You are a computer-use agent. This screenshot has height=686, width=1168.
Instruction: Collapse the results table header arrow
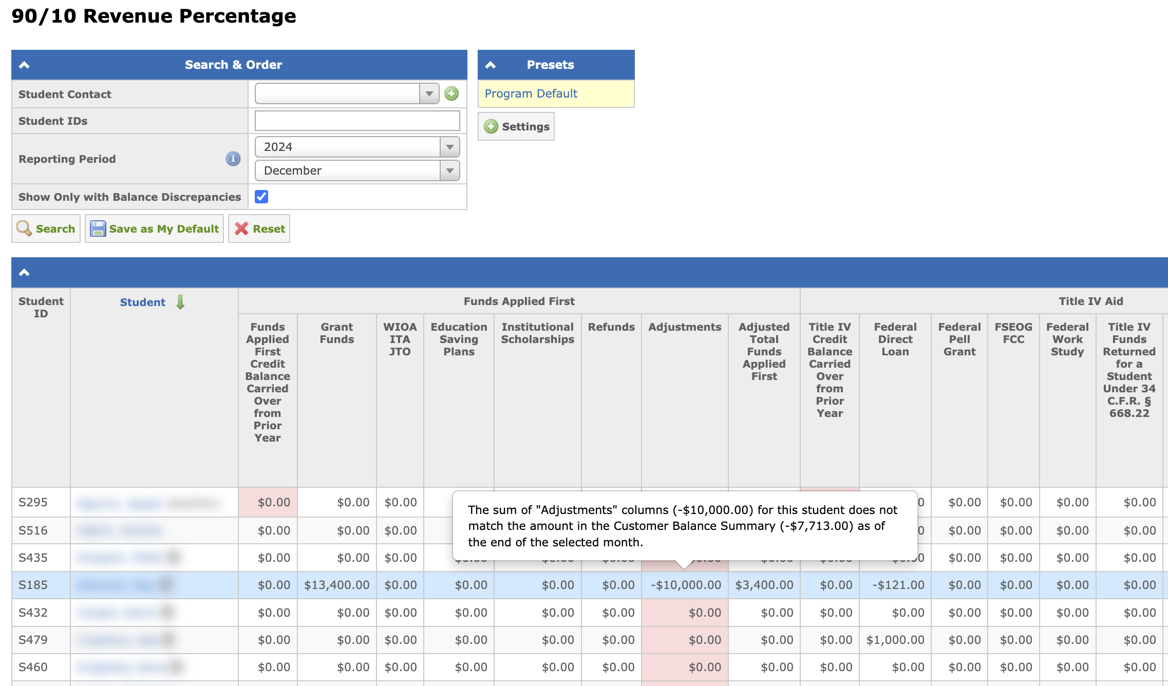pos(24,272)
